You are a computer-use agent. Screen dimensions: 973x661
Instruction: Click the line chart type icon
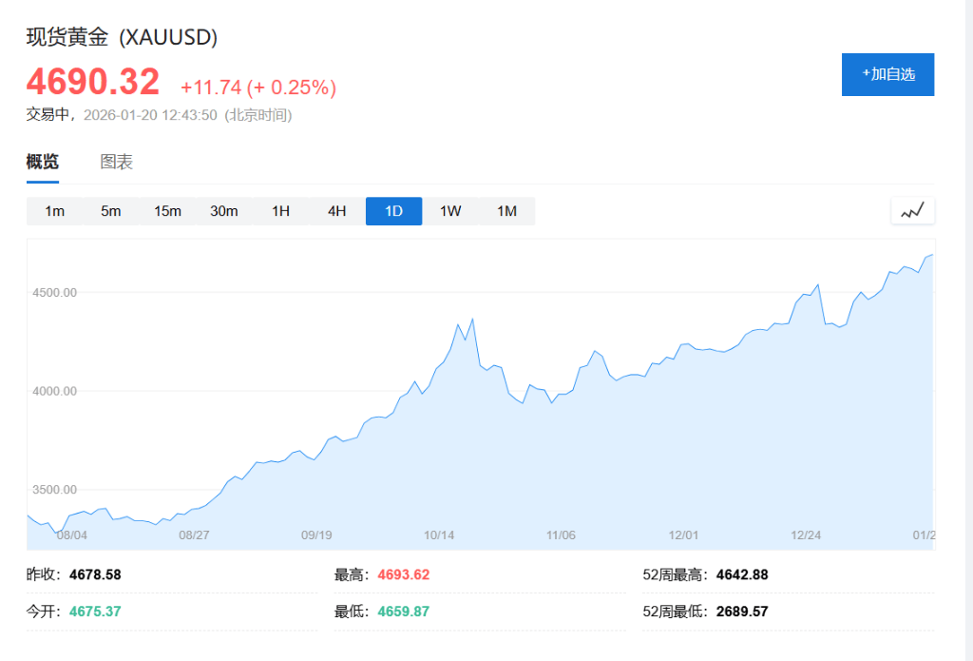pos(912,211)
